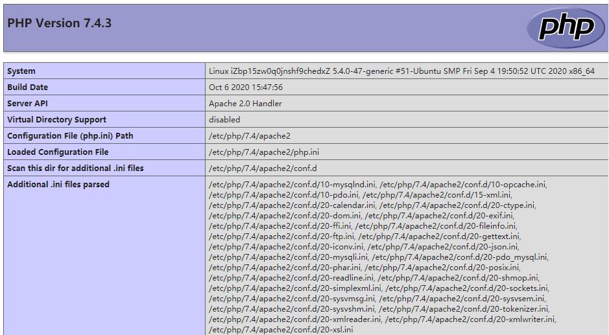Click the 20-mysqli.ini file path

[288, 257]
